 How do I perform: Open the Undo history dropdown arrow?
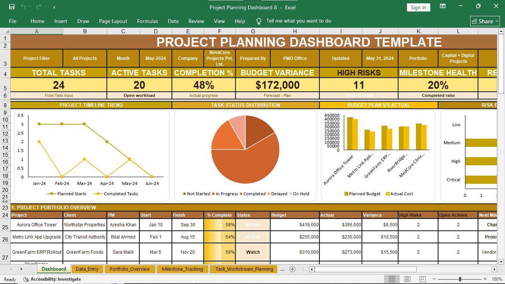[30, 7]
